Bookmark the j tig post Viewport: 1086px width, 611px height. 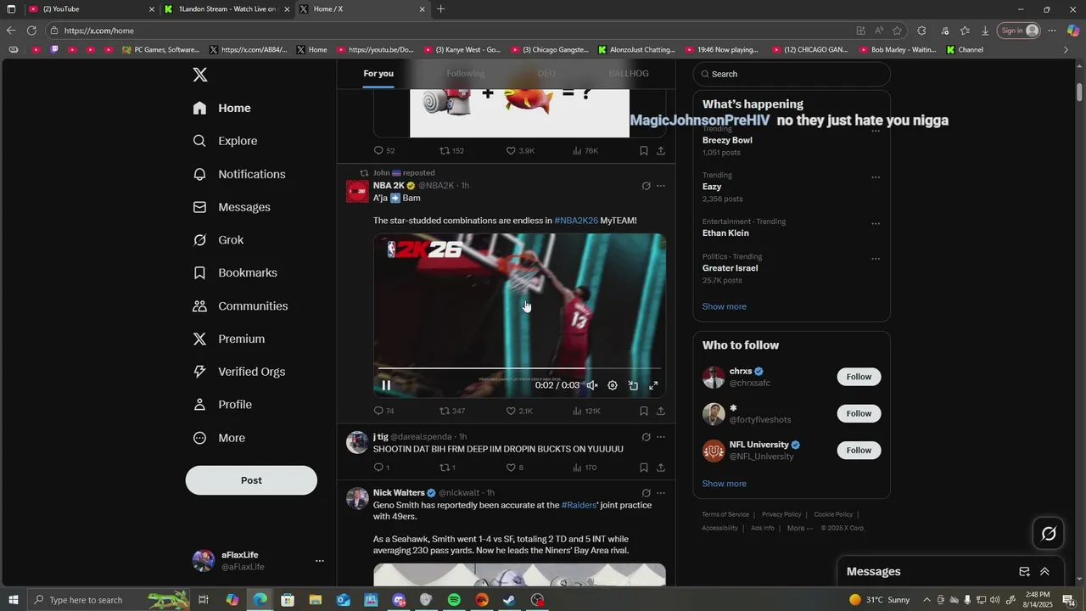pyautogui.click(x=644, y=468)
